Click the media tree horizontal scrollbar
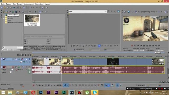Screen dimensions: 169x95 [13, 47]
